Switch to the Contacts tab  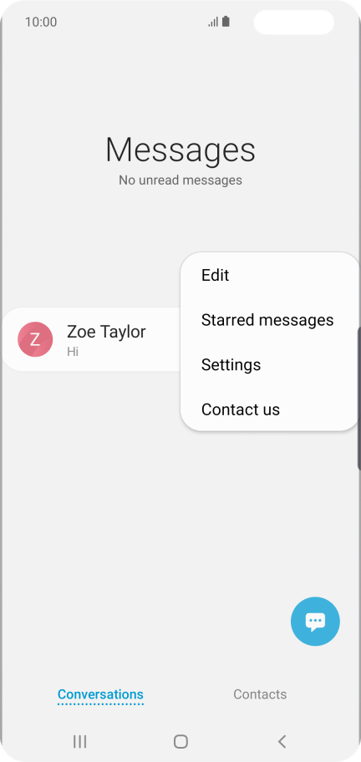click(260, 694)
